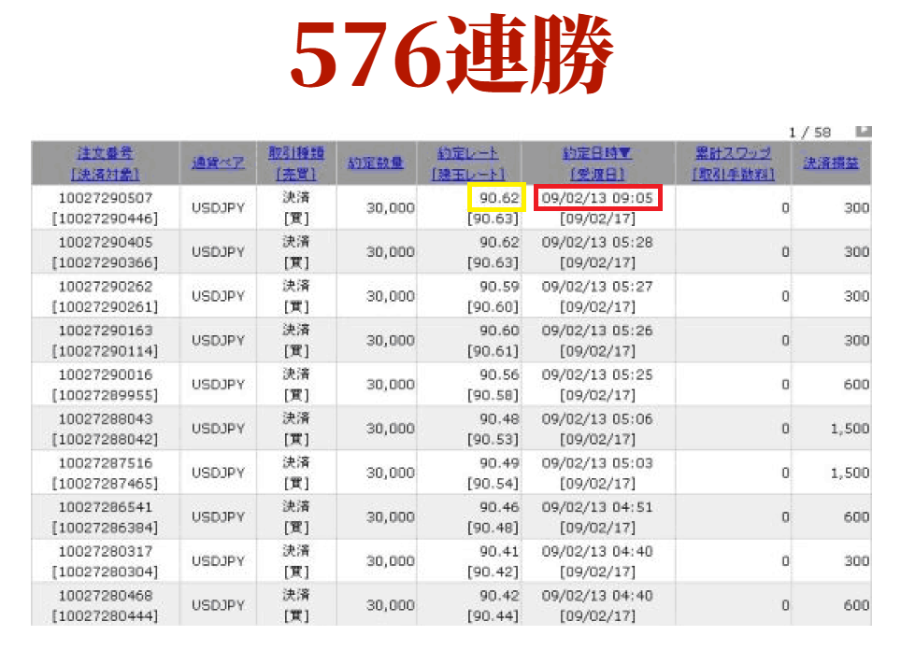Click the yellow-highlighted 90.62 rate

click(x=496, y=198)
